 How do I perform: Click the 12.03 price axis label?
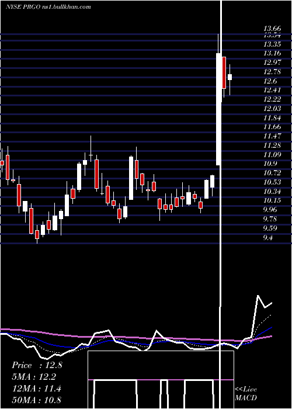point(272,109)
